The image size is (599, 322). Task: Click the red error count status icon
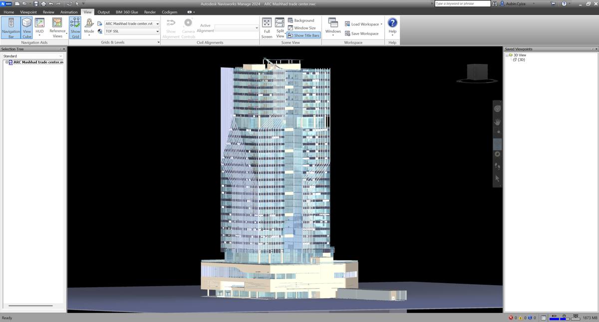point(511,318)
